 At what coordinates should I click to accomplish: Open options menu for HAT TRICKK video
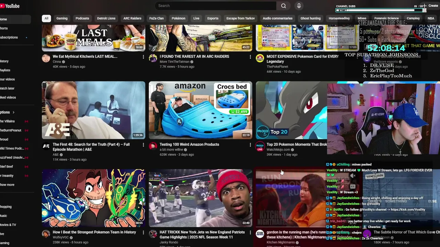[x=250, y=233]
